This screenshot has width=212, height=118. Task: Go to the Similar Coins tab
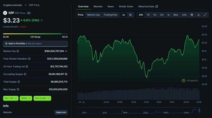(126, 7)
